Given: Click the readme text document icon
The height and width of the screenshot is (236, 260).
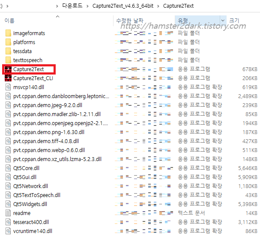Looking at the screenshot, I should coord(8,213).
